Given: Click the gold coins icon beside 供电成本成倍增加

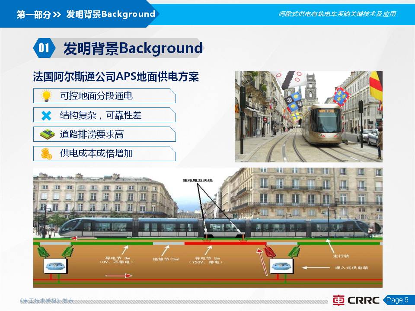Looking at the screenshot, I should 46,154.
